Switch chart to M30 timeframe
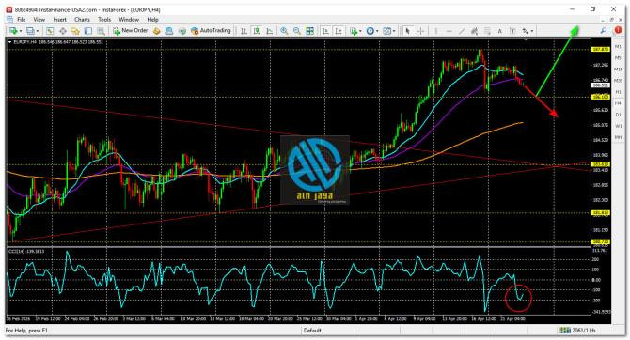Image resolution: width=630 pixels, height=340 pixels. [x=618, y=81]
